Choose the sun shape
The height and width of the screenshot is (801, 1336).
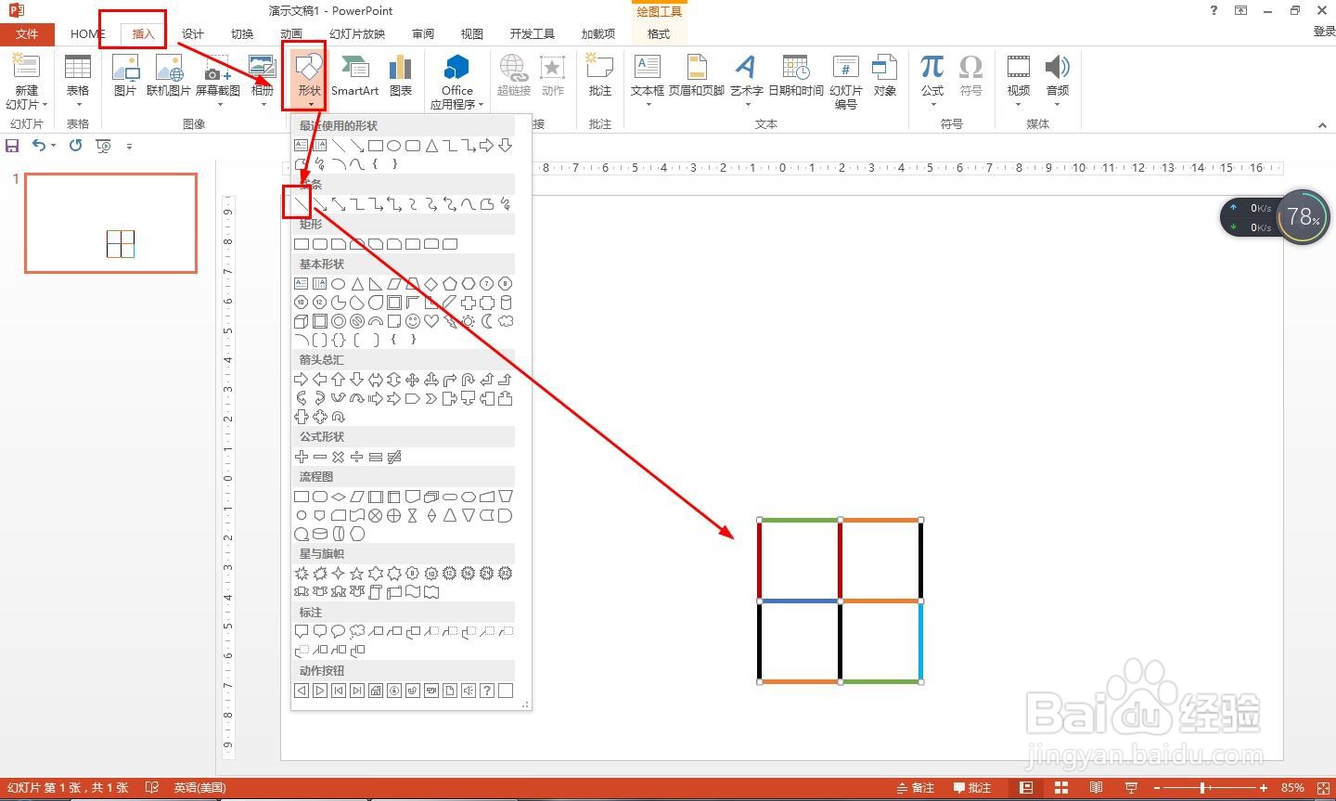[469, 321]
